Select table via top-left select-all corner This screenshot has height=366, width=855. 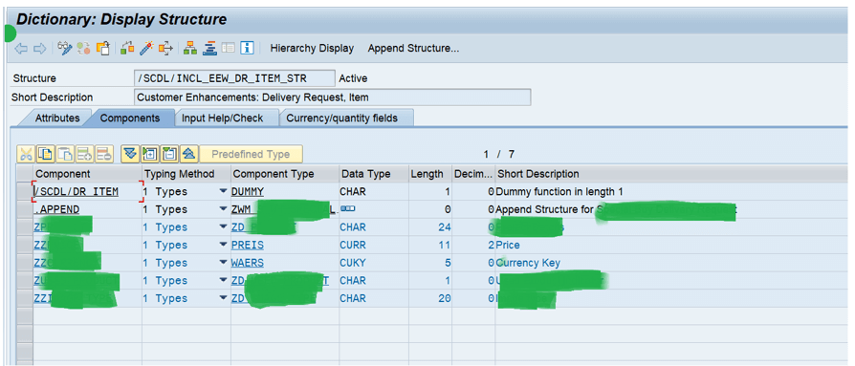(x=25, y=174)
